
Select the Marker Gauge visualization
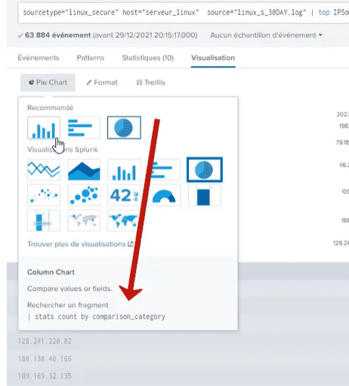(x=44, y=221)
